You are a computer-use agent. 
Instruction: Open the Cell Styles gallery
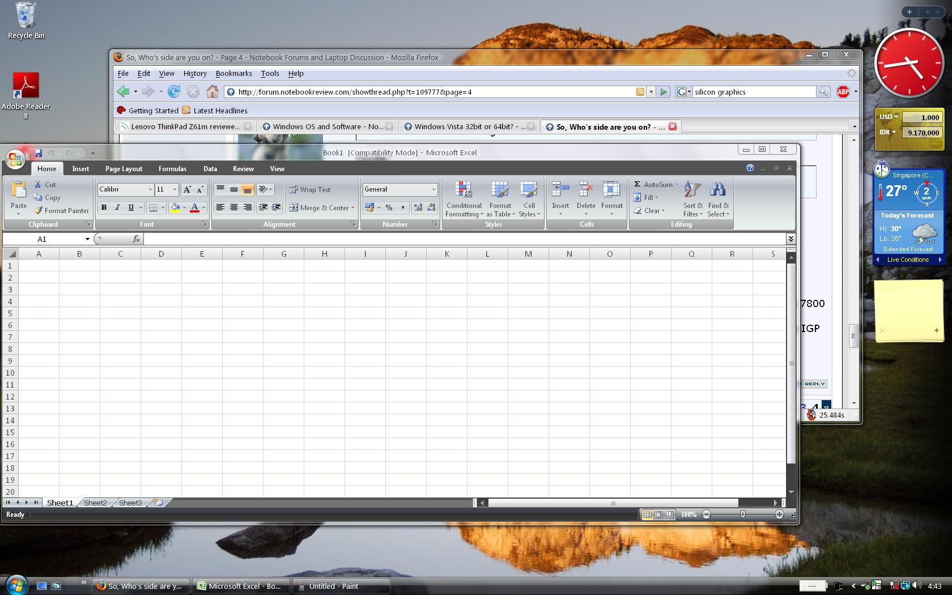529,199
